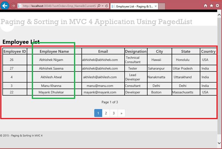Viewport: 222px width, 149px height.
Task: Click the Email column header
Action: (103, 51)
